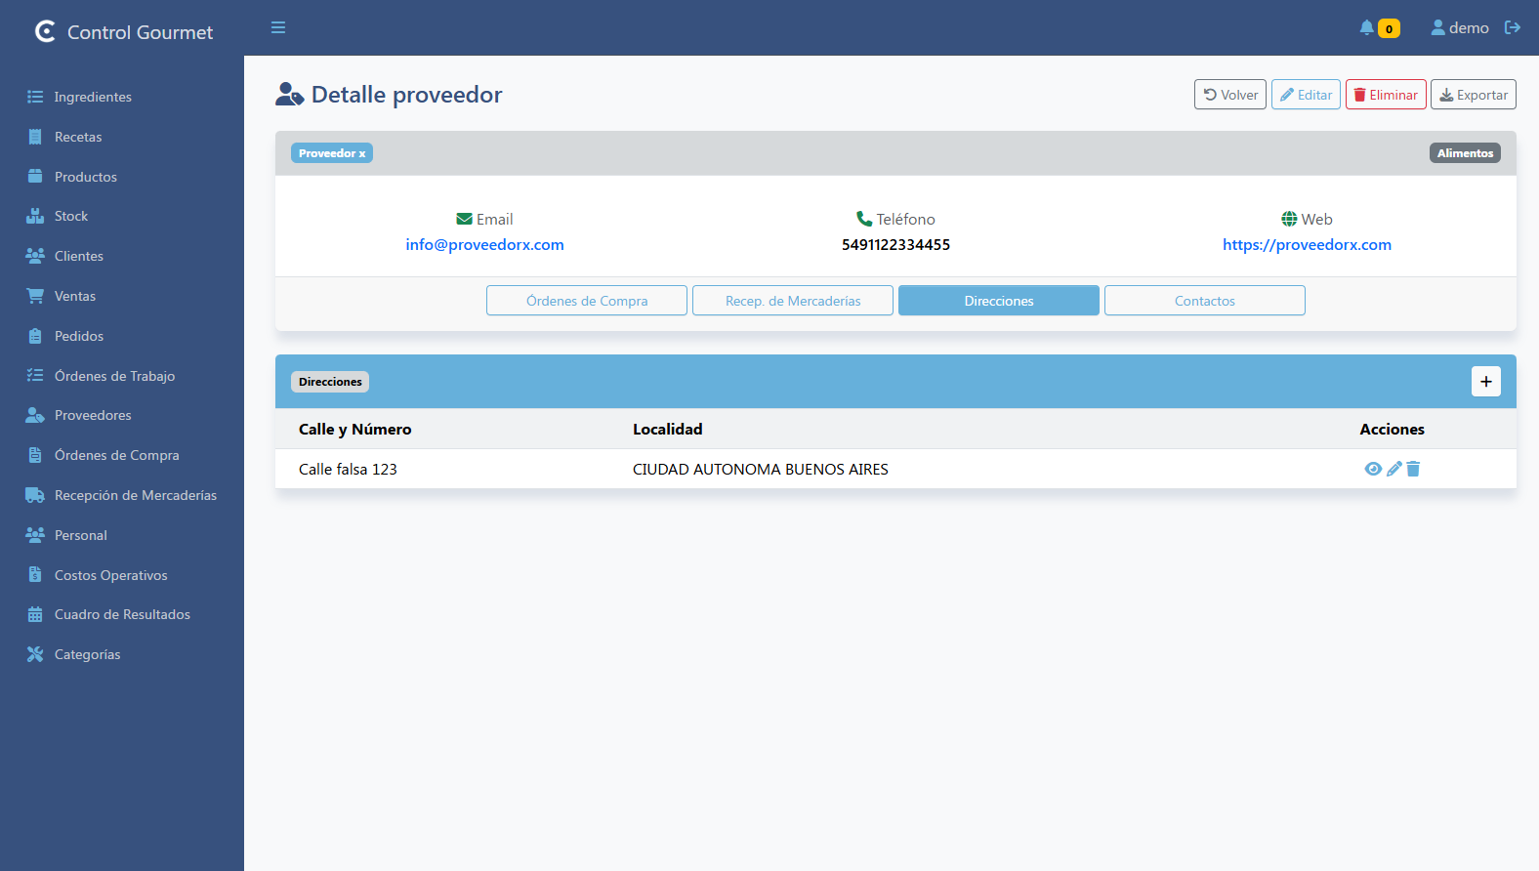This screenshot has height=871, width=1539.
Task: Click the Calle falsa 123 cell
Action: (348, 470)
